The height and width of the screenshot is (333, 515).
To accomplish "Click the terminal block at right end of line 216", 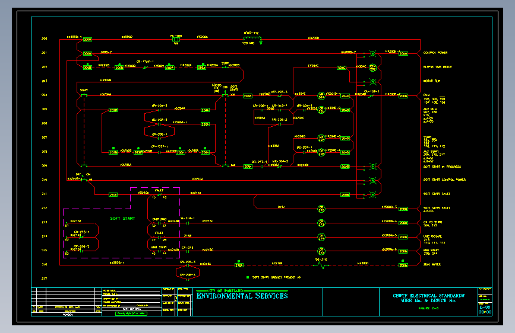I will pyautogui.click(x=403, y=265).
